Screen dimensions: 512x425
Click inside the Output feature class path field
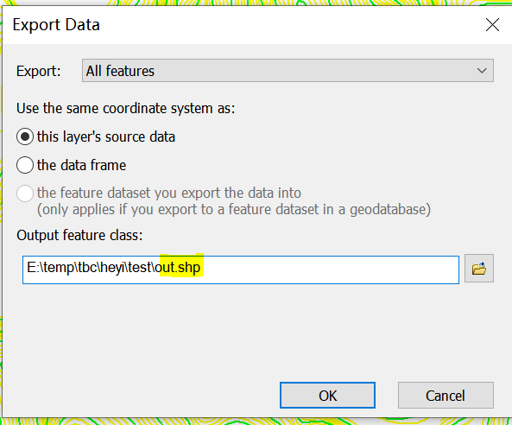(241, 270)
